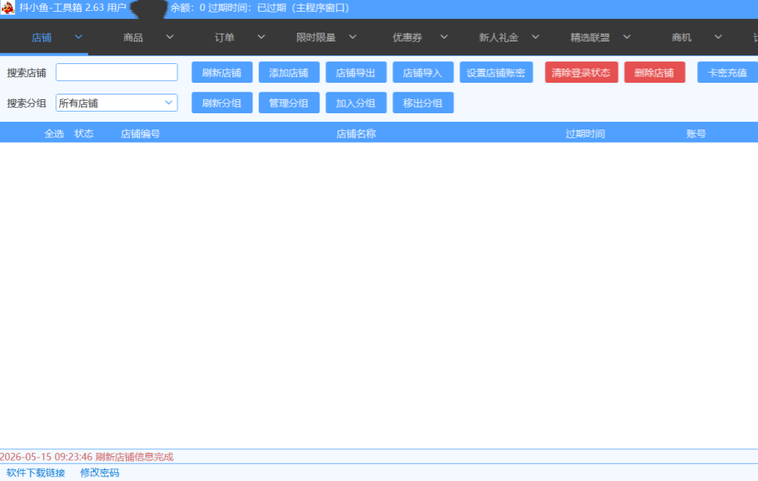This screenshot has height=481, width=758.
Task: Click the red 删除店铺 button
Action: pyautogui.click(x=655, y=73)
